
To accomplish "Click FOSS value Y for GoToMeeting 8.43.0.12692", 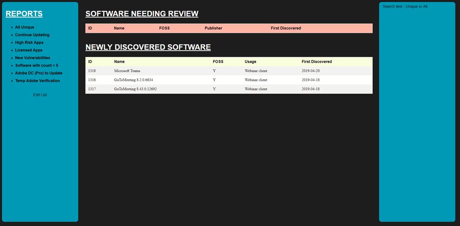I will pos(214,89).
